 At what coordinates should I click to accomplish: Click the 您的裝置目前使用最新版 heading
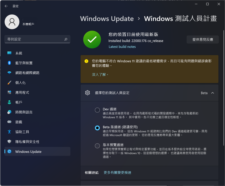(x=133, y=34)
